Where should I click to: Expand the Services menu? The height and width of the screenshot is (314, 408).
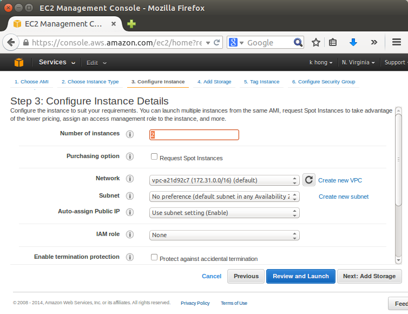tap(57, 62)
